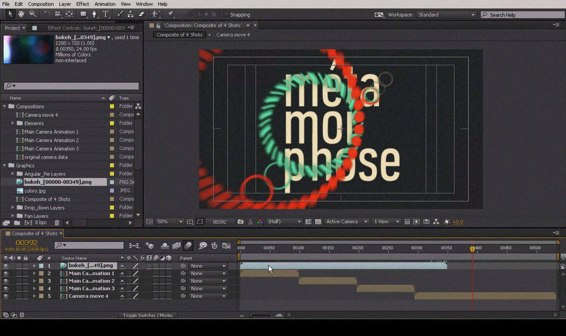
Task: Select the Selection arrow tool
Action: (x=10, y=14)
